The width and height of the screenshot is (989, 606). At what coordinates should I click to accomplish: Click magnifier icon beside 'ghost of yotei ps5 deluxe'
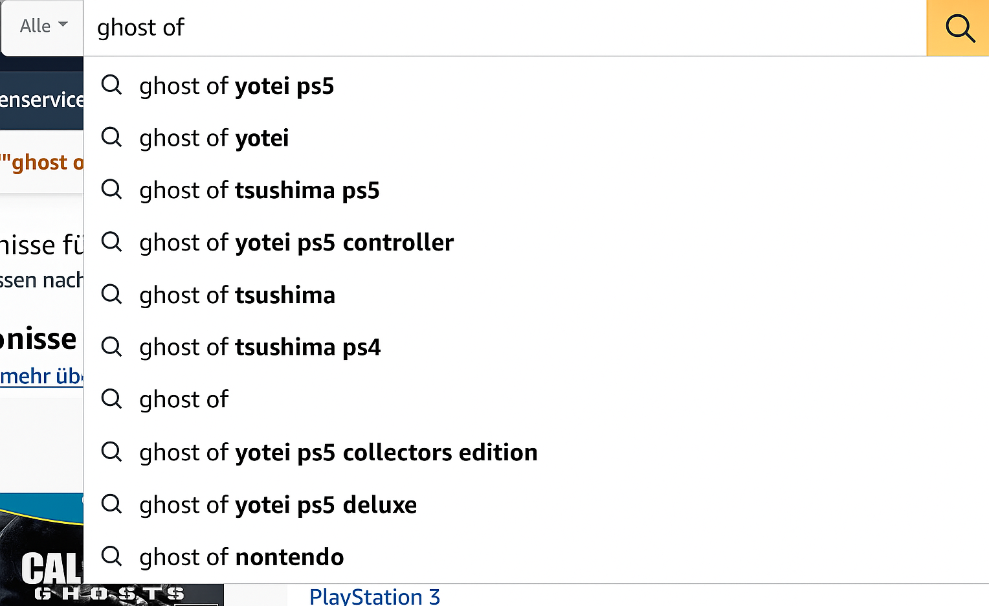click(111, 504)
